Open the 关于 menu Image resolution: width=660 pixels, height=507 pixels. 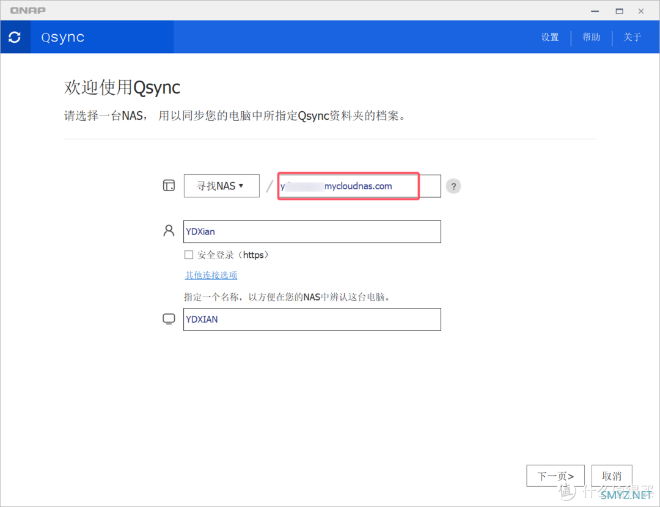pos(632,37)
